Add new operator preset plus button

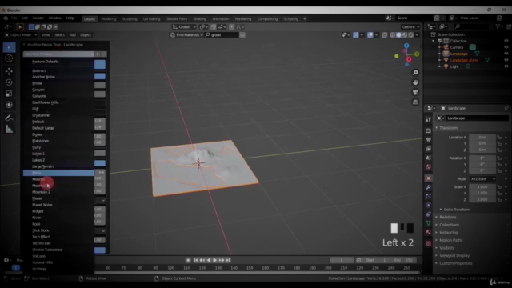[x=98, y=54]
